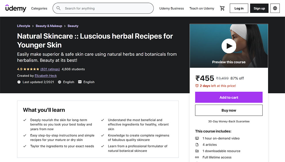Open the Udemy home logo
Screen dimensions: 285x162
click(x=16, y=8)
